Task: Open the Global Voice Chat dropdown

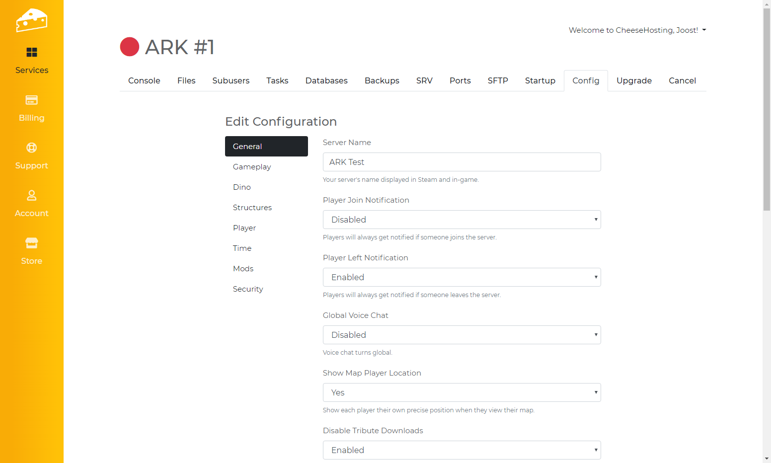Action: tap(462, 335)
